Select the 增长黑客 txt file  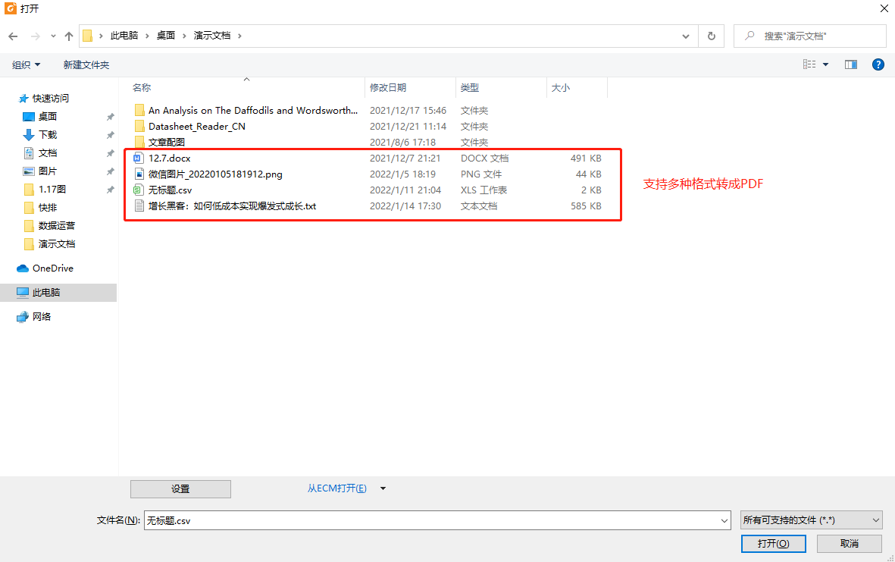point(232,206)
